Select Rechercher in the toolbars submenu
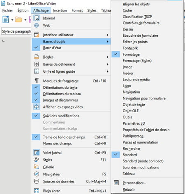 (x=132, y=149)
